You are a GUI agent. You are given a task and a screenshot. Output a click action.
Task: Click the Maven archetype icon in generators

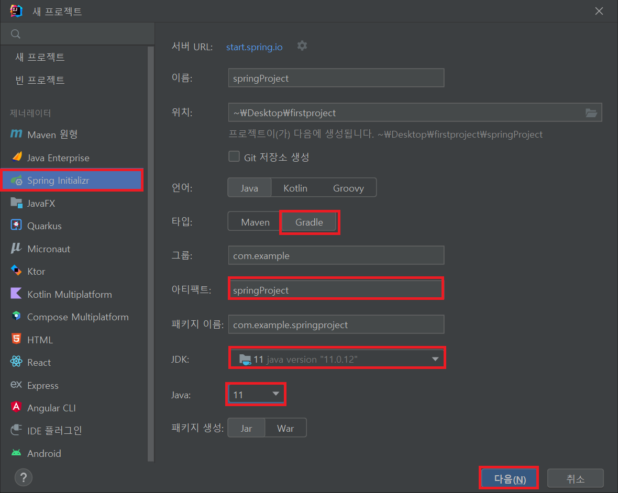coord(16,134)
